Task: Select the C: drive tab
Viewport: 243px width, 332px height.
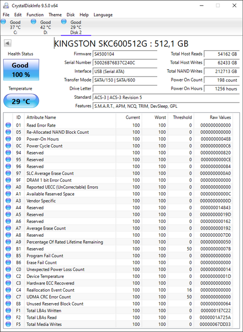Action: pyautogui.click(x=15, y=27)
